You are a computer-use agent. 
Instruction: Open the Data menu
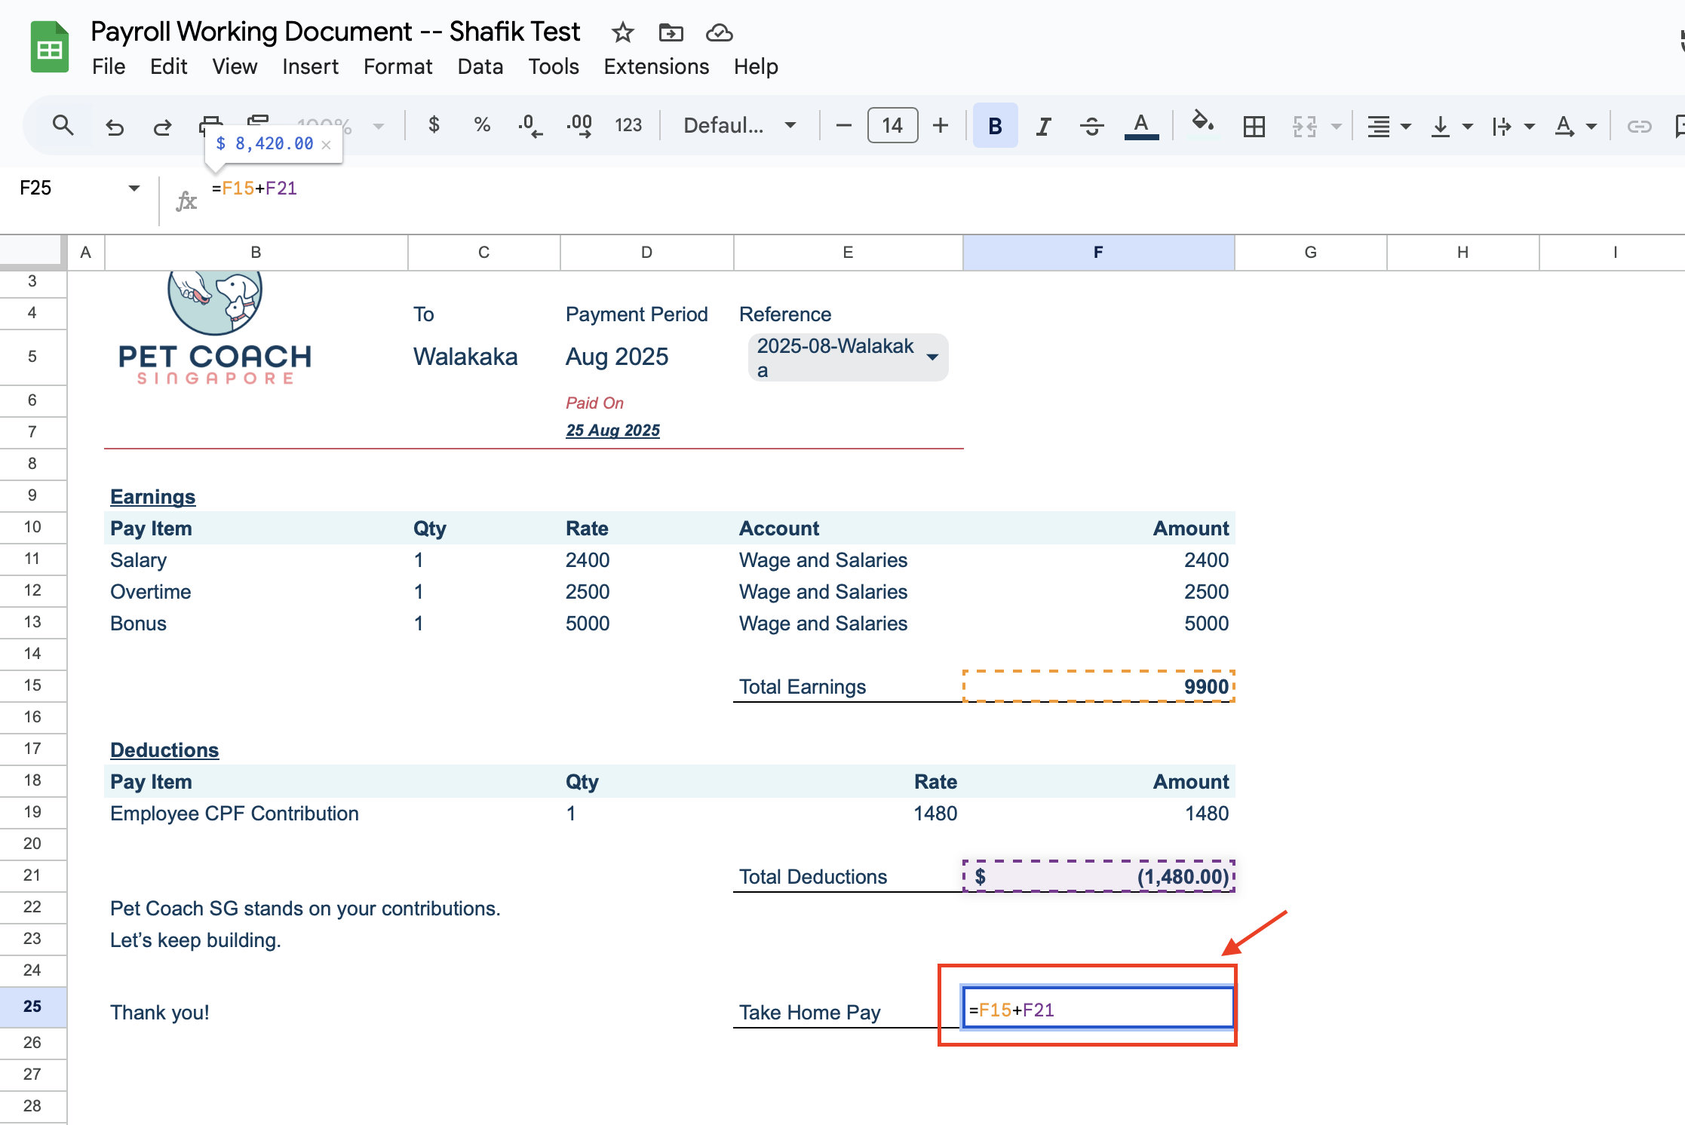tap(480, 66)
